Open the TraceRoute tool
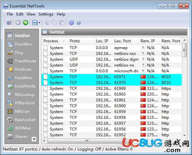The height and width of the screenshot is (155, 192). (22, 61)
